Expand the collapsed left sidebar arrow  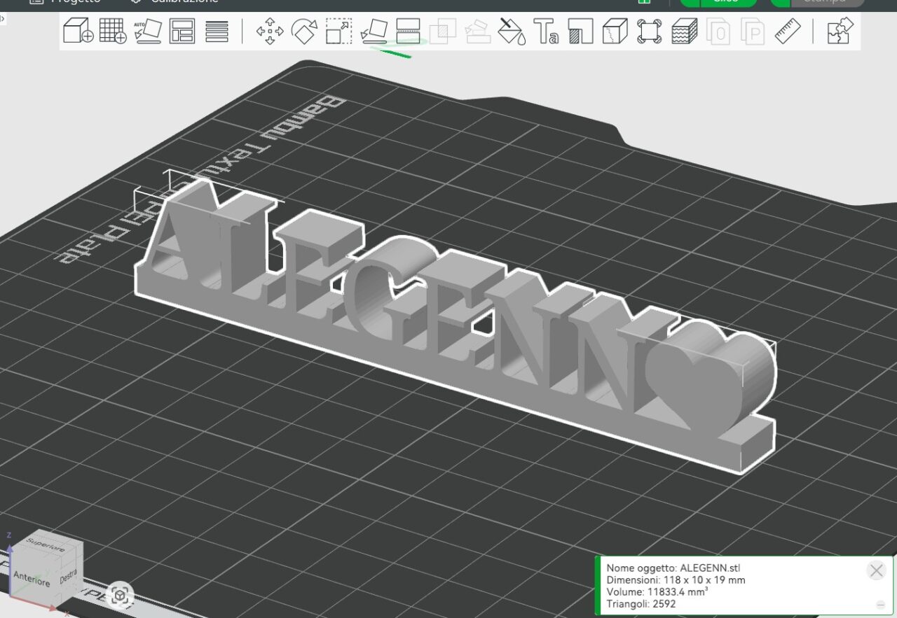[x=3, y=18]
